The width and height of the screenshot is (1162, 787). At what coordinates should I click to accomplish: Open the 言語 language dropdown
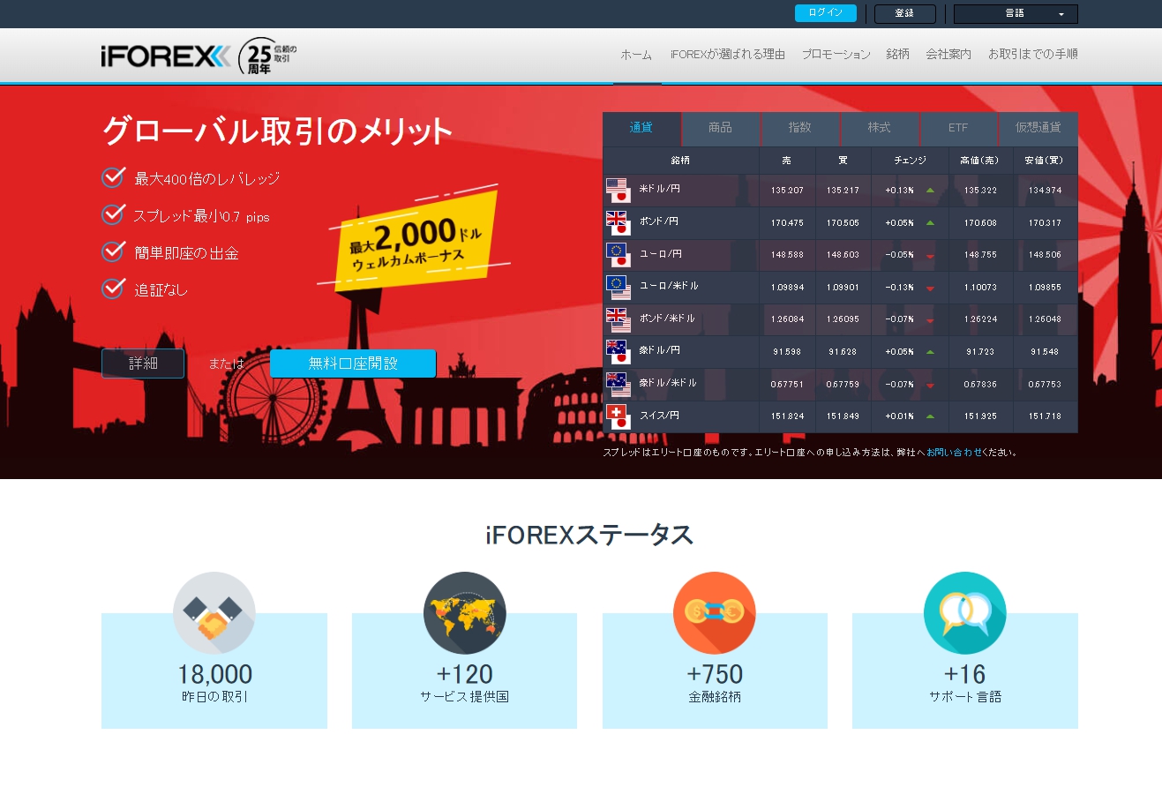[1016, 14]
